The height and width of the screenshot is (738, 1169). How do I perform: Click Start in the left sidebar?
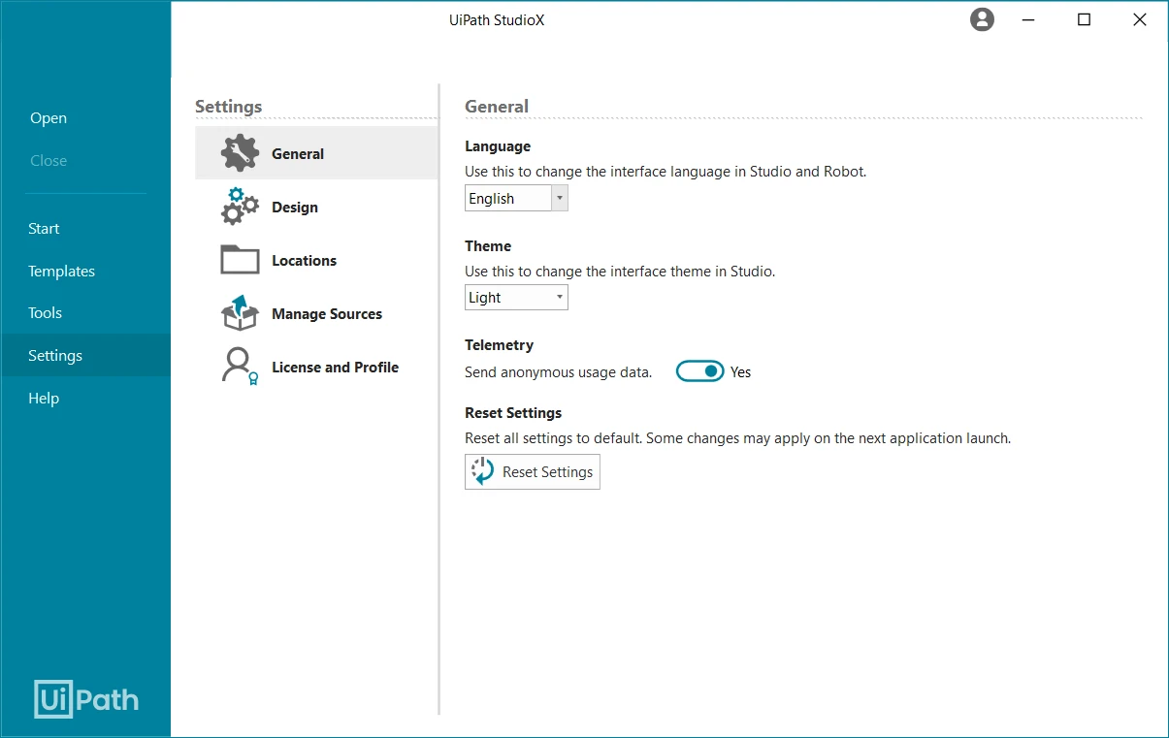click(x=44, y=229)
